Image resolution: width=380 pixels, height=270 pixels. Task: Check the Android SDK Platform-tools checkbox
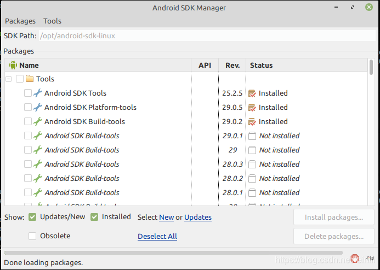[28, 107]
